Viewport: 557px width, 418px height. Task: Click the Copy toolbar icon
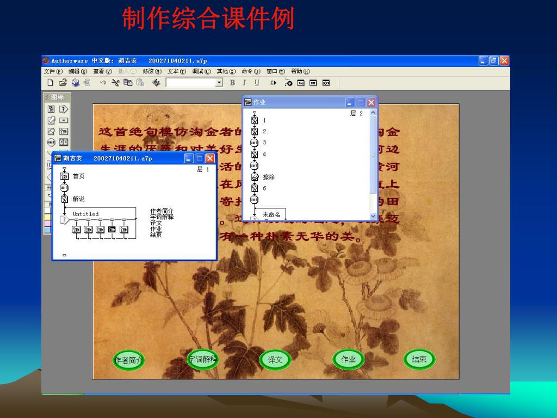128,83
